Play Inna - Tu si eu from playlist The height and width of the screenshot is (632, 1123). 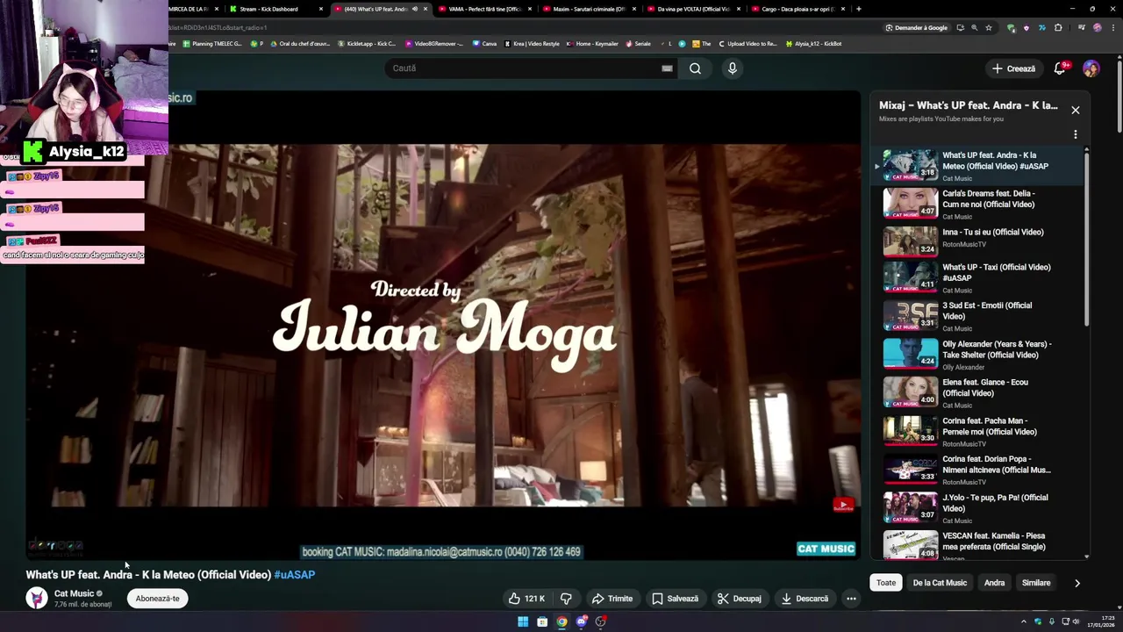coord(980,241)
